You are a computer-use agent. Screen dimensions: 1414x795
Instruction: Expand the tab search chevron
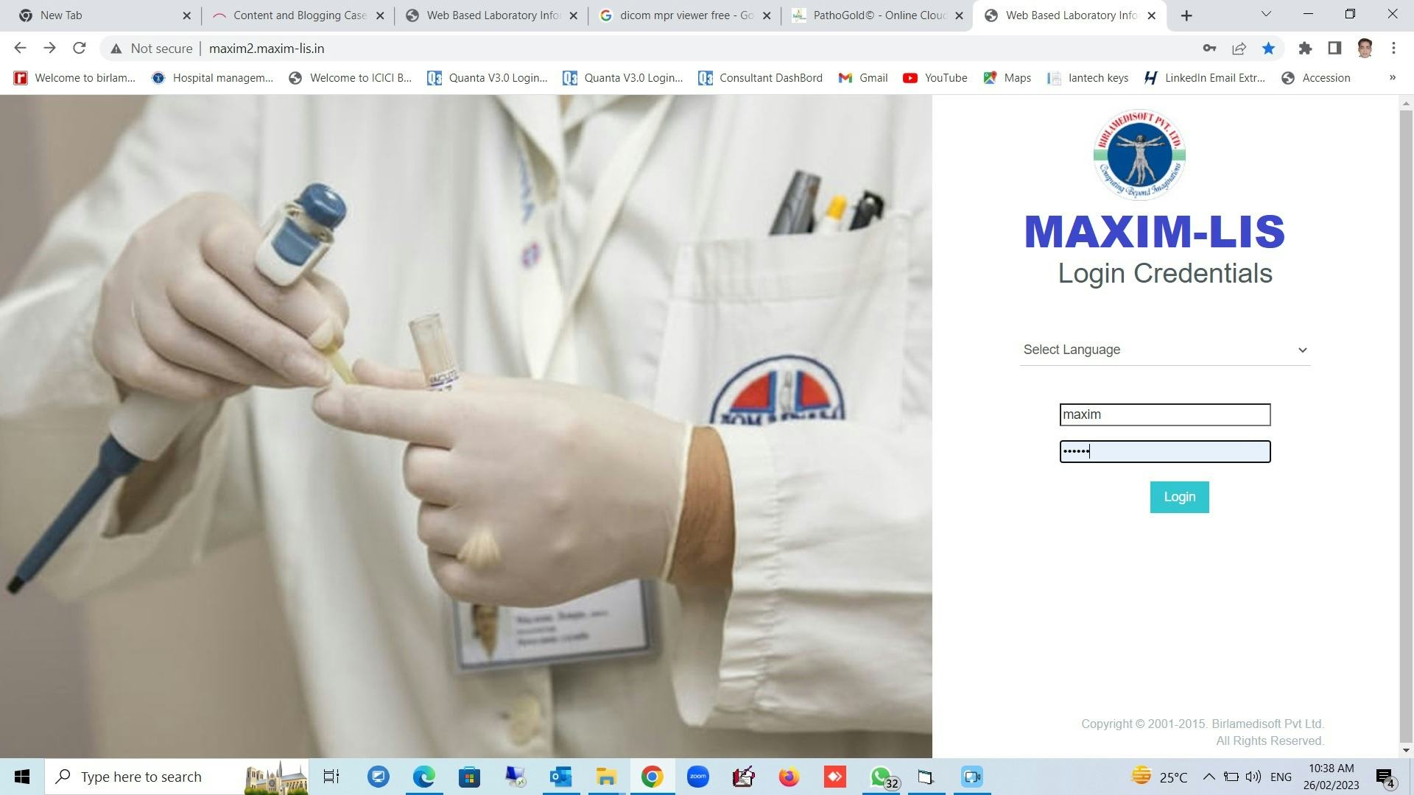tap(1266, 14)
